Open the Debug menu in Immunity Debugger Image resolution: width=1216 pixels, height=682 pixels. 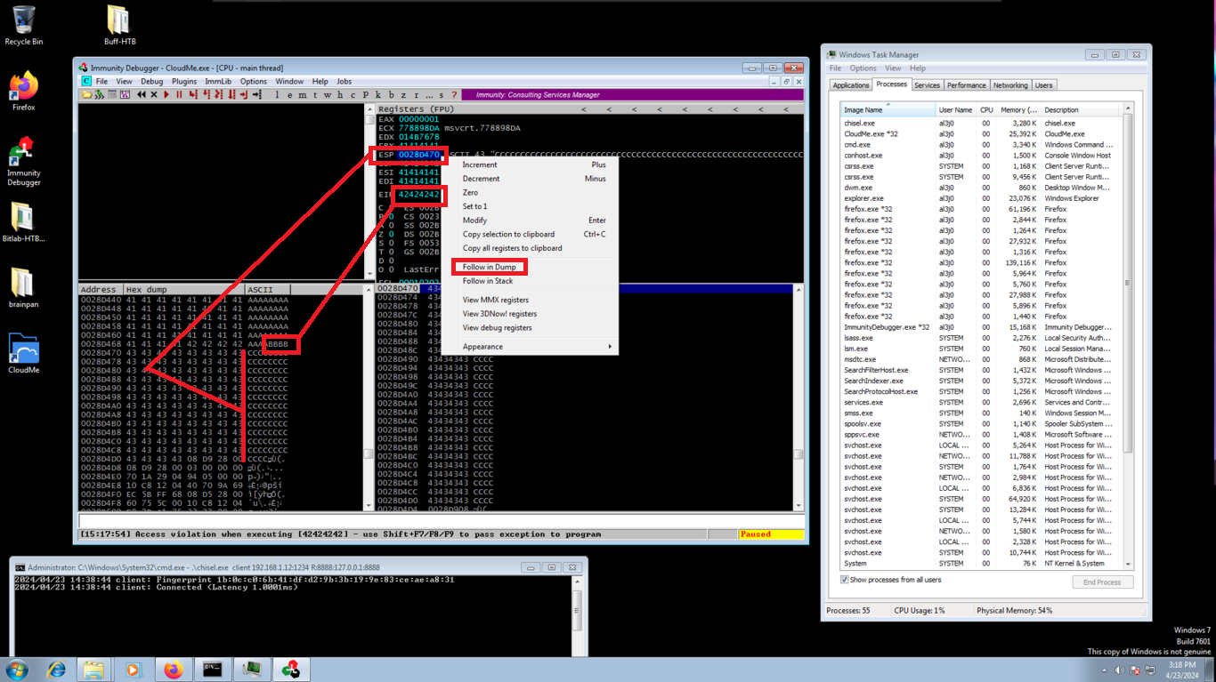(x=152, y=82)
